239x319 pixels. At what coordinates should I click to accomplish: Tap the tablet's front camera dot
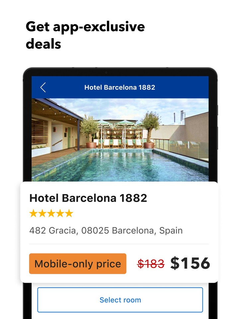[x=106, y=72]
